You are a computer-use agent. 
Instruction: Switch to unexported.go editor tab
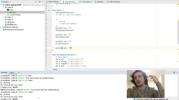(86, 2)
